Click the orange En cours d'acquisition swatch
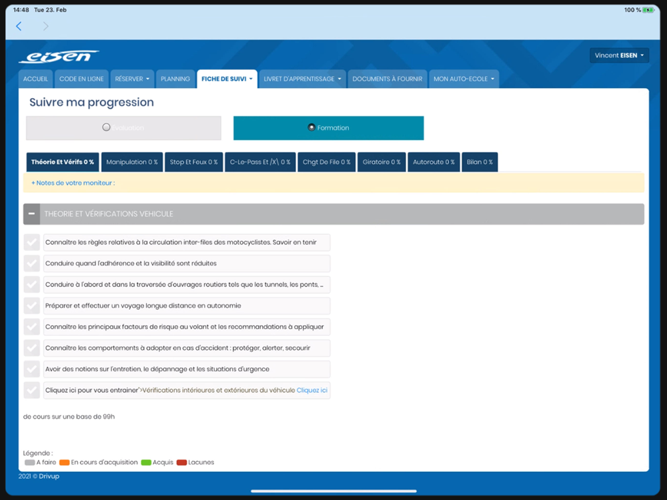 [x=64, y=463]
